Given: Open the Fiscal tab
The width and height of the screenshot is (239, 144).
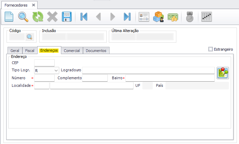Looking at the screenshot, I should coord(30,51).
